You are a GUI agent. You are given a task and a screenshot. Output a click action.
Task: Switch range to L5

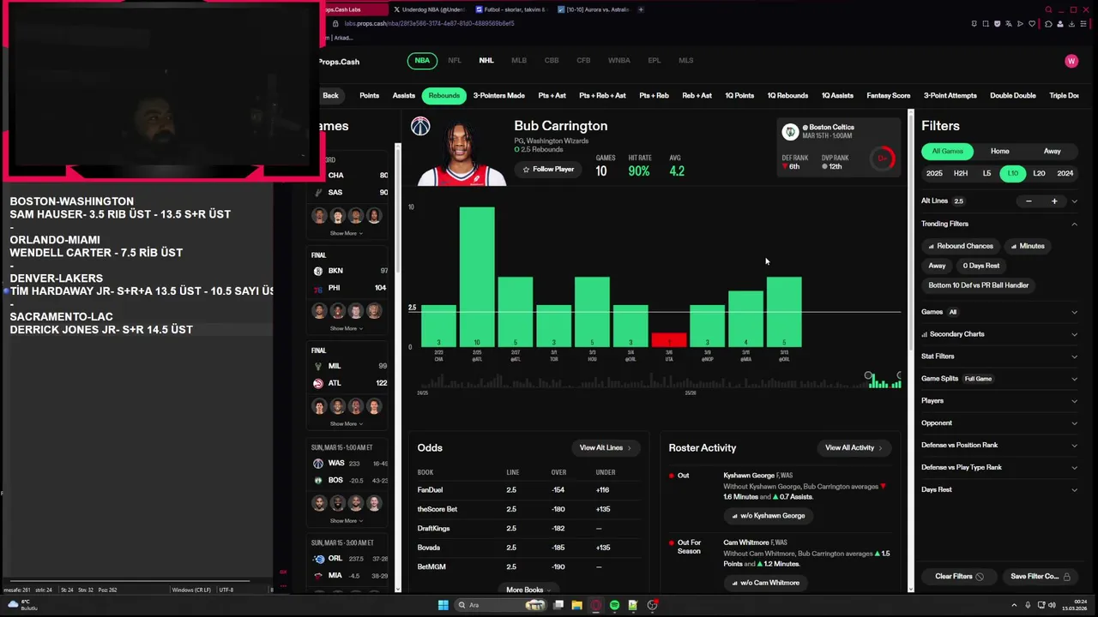(986, 173)
